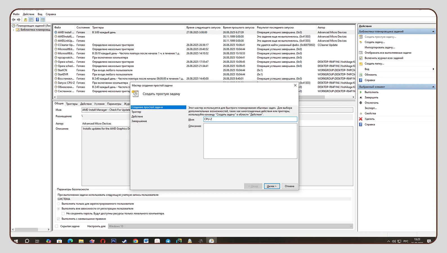The width and height of the screenshot is (447, 253).
Task: Open Photoshop from the taskbar
Action: (x=114, y=241)
